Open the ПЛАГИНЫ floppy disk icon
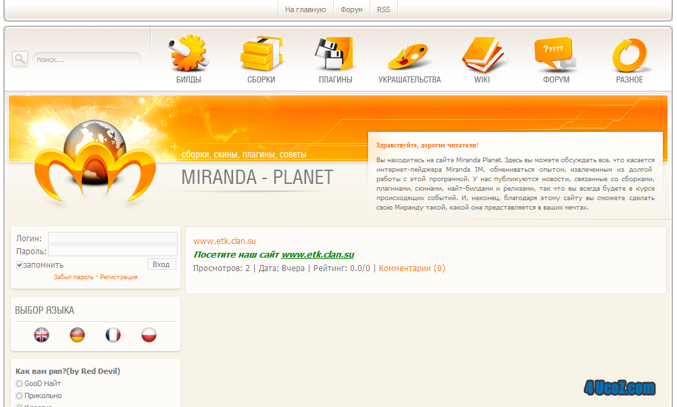 coord(334,53)
